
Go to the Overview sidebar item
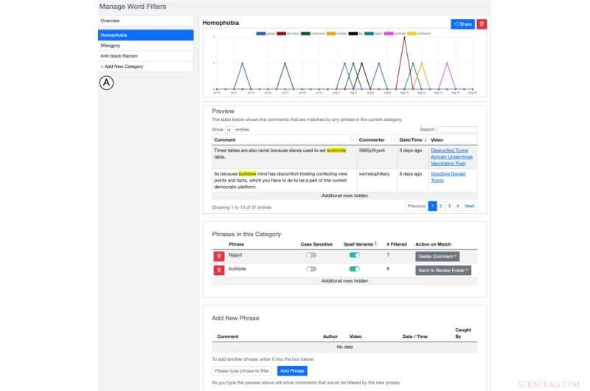(145, 21)
